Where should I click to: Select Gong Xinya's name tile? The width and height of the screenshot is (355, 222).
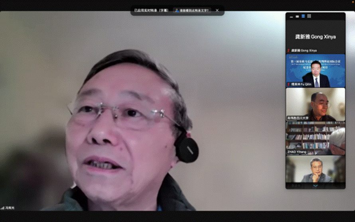pyautogui.click(x=315, y=36)
